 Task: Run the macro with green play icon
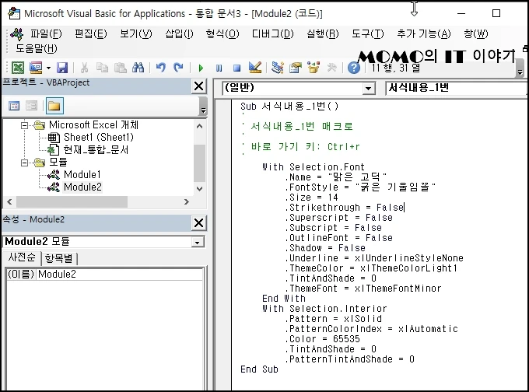201,68
